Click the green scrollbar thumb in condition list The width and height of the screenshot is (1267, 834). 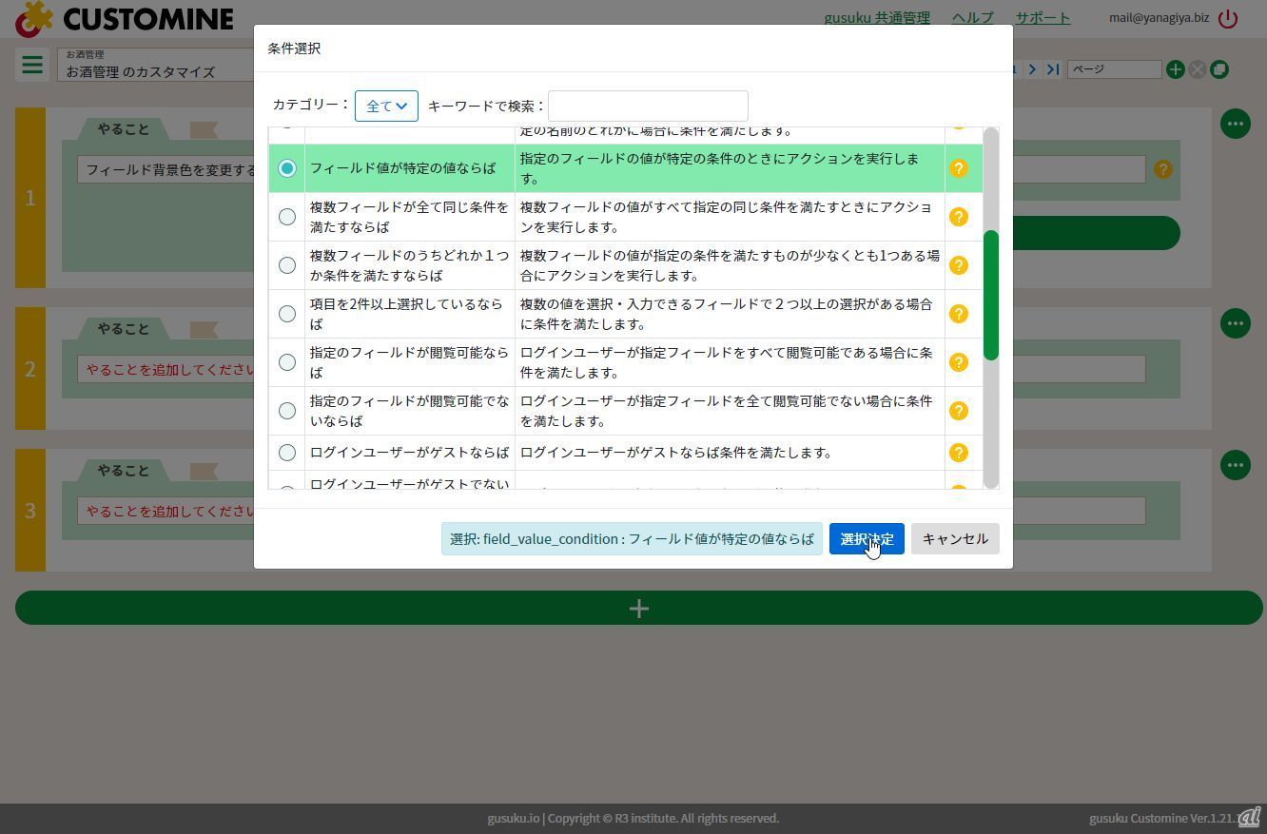click(x=990, y=295)
